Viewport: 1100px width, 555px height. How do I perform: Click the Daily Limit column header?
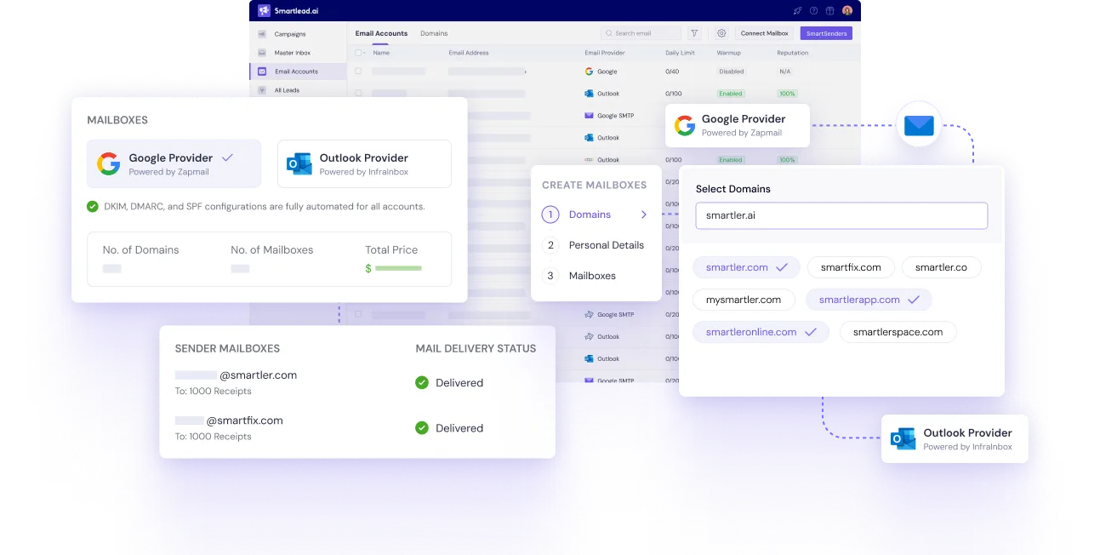point(680,53)
